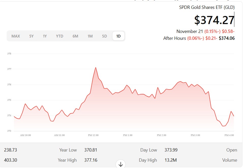Click the November 21 daily change line

205,31
